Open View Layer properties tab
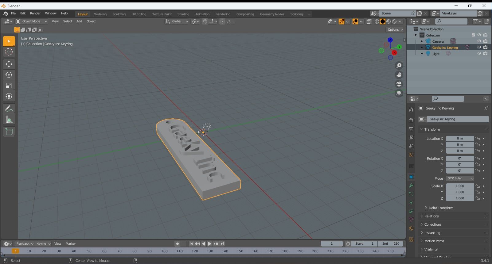The height and width of the screenshot is (264, 492). [411, 137]
